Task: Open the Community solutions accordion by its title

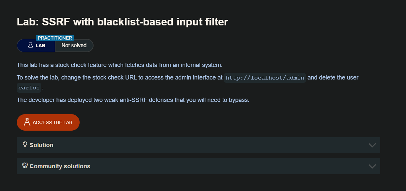Action: pos(60,166)
